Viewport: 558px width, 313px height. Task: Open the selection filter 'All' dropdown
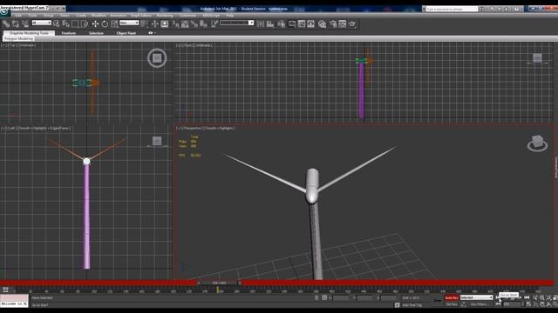coord(42,23)
